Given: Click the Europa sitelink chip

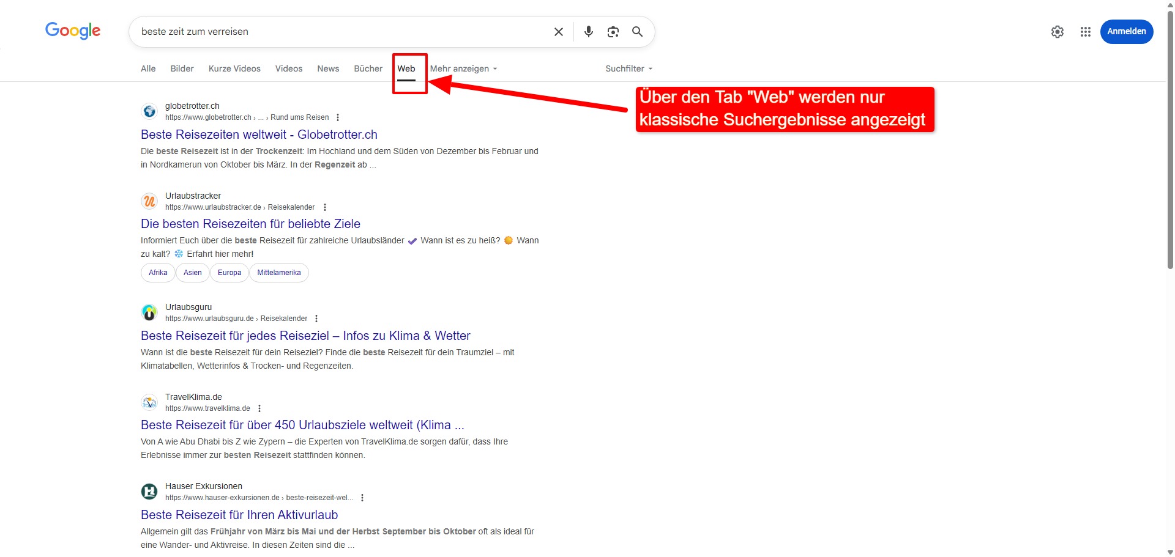Looking at the screenshot, I should pyautogui.click(x=229, y=273).
